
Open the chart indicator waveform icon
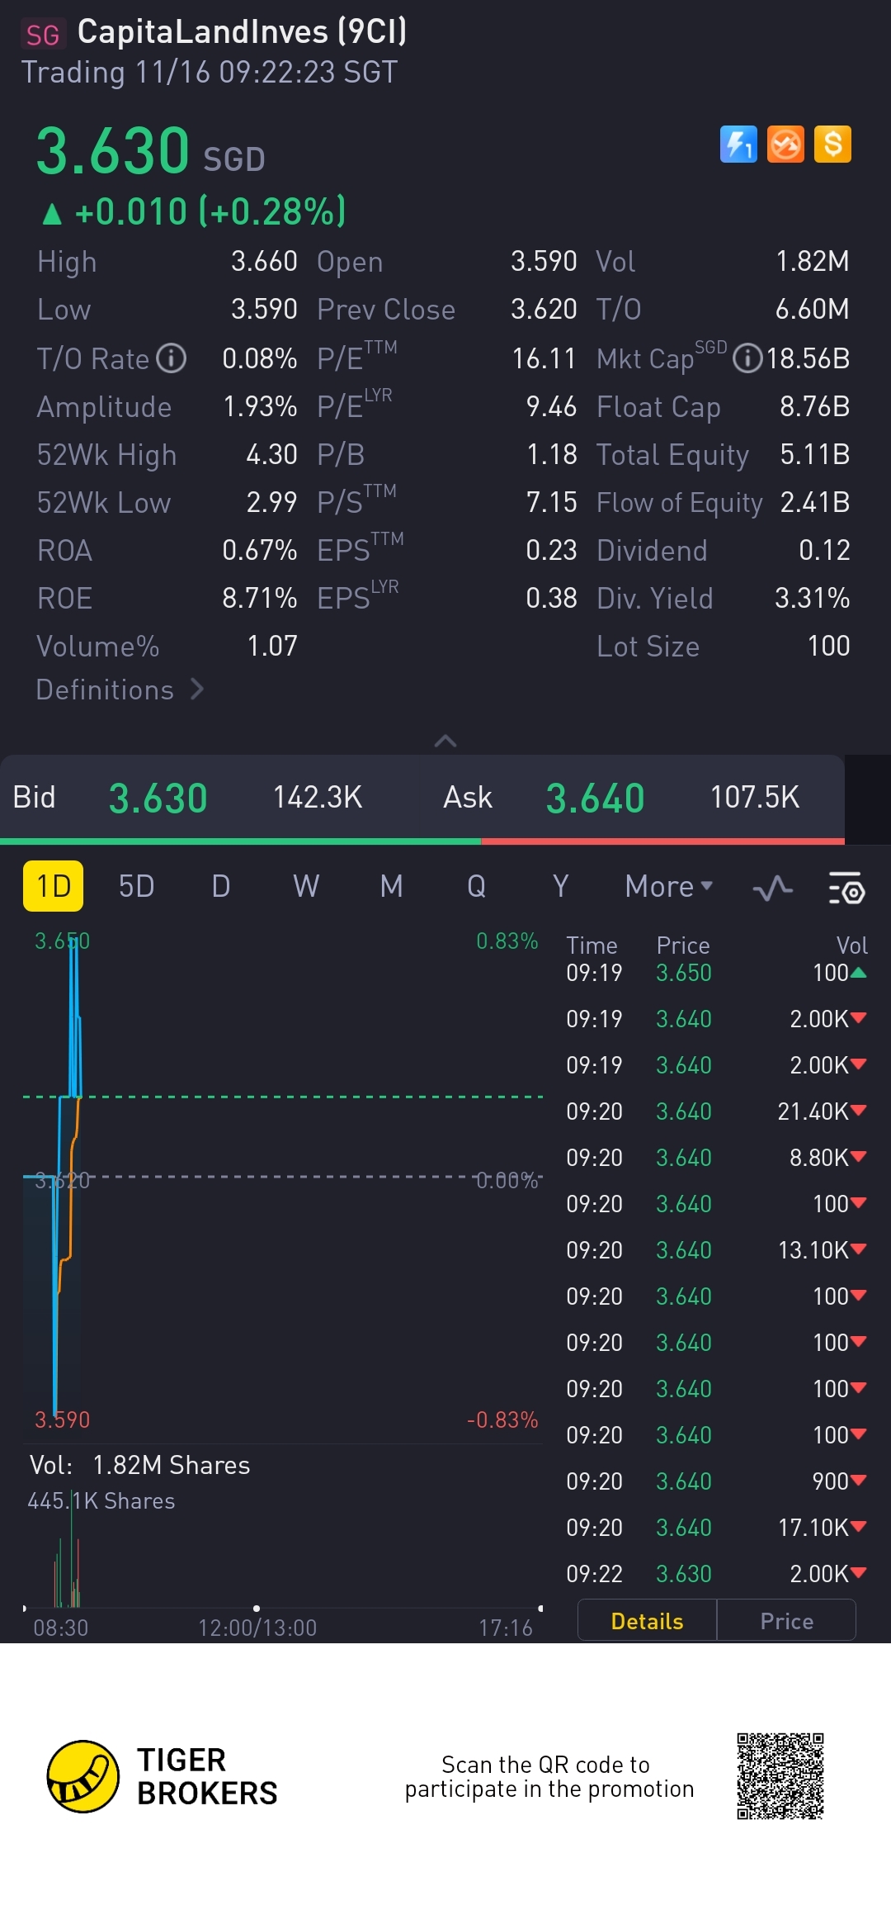[772, 888]
